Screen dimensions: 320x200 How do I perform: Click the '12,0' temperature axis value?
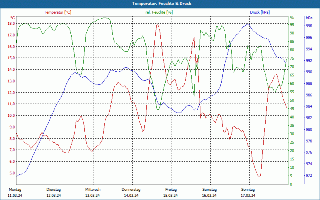pos(11,92)
